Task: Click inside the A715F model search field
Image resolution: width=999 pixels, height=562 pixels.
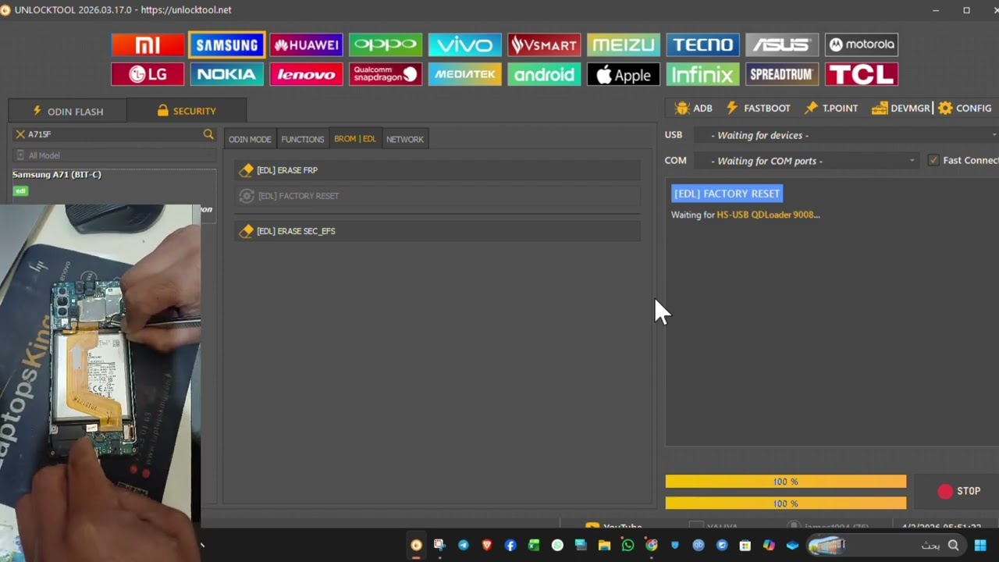Action: click(113, 134)
